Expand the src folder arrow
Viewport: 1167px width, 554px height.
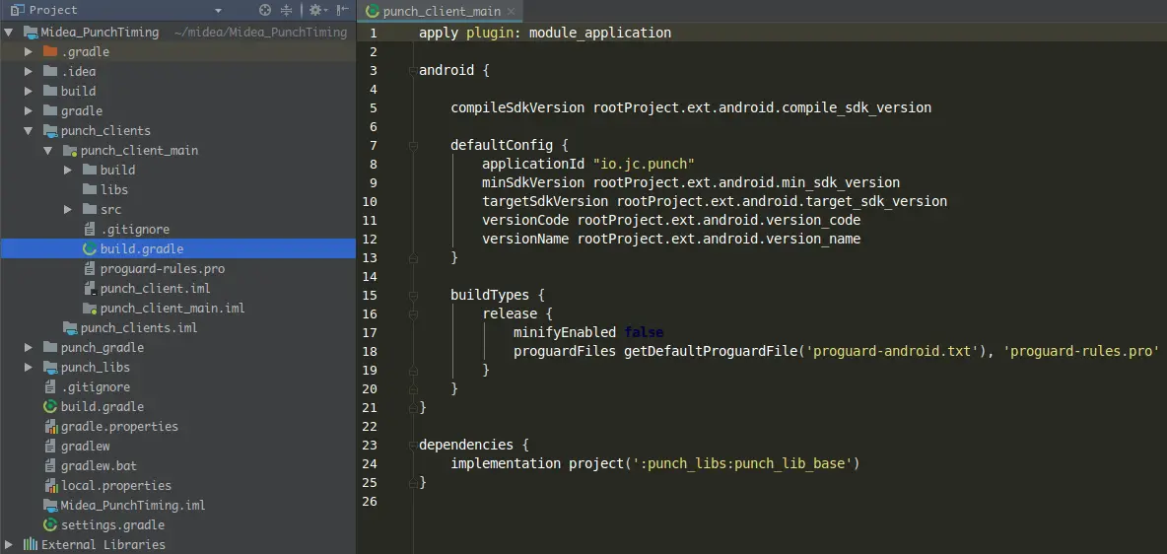coord(67,209)
